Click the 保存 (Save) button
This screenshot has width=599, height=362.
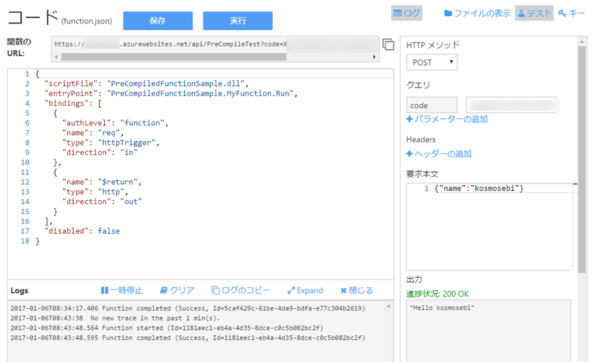coord(158,20)
